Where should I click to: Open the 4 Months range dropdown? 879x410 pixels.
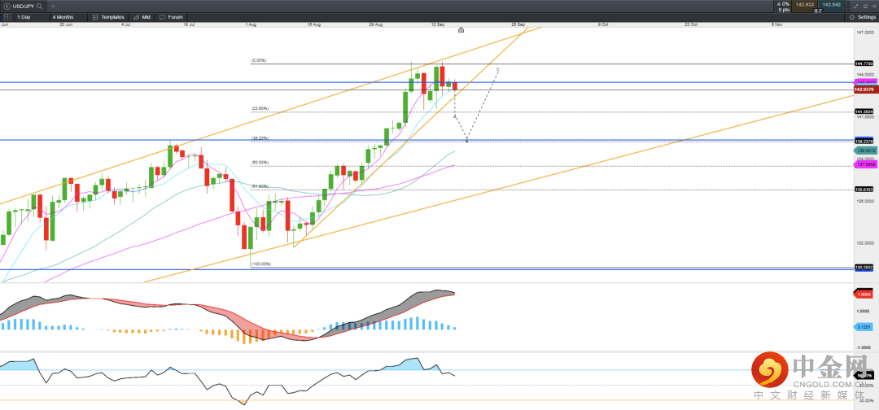(61, 16)
